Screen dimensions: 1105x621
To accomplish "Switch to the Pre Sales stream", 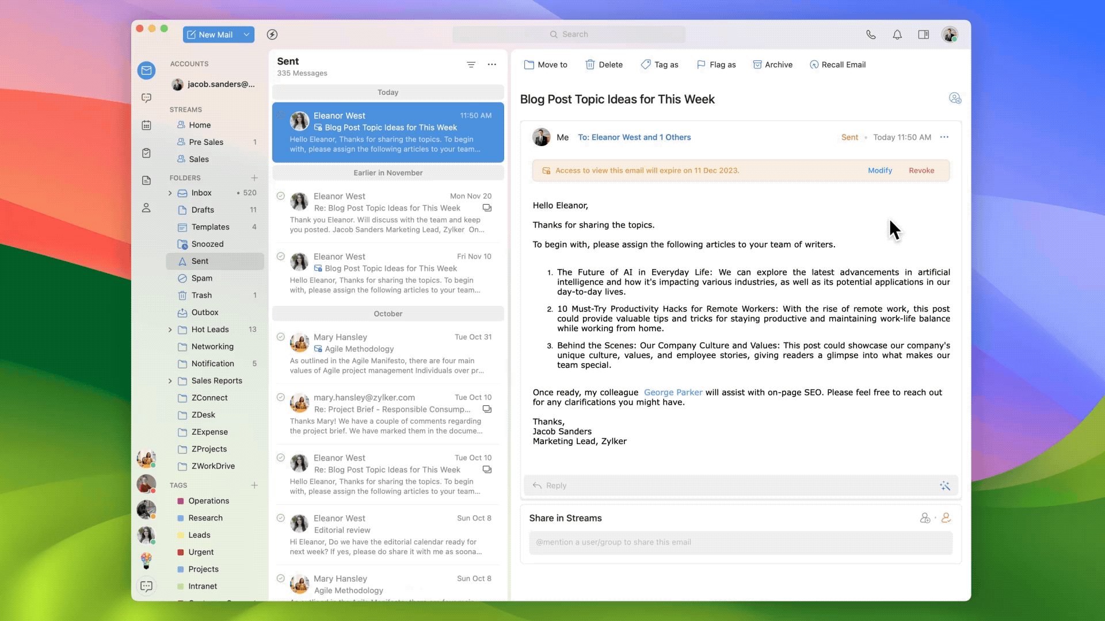I will pyautogui.click(x=205, y=142).
